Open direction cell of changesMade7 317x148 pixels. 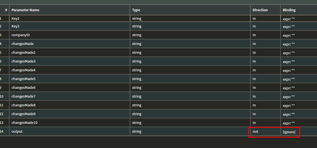click(x=265, y=96)
